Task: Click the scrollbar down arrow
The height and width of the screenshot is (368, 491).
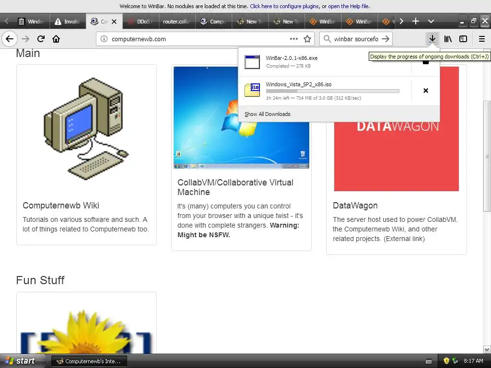Action: coord(487,349)
